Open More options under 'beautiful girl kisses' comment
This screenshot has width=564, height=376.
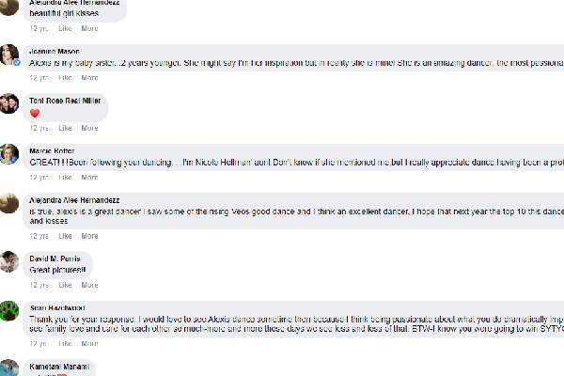89,28
